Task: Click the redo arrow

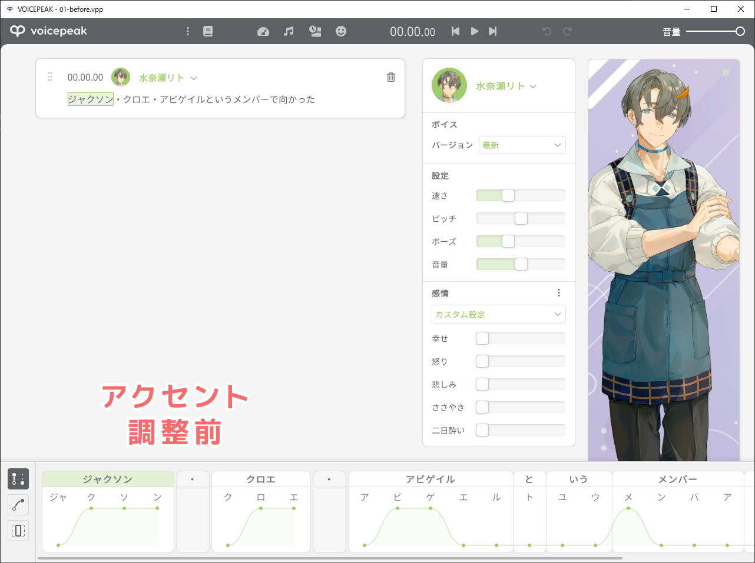Action: click(567, 31)
